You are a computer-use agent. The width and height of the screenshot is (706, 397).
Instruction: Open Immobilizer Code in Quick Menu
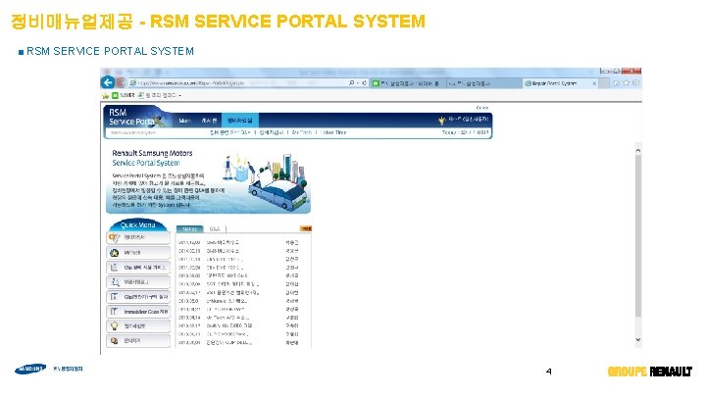point(138,312)
